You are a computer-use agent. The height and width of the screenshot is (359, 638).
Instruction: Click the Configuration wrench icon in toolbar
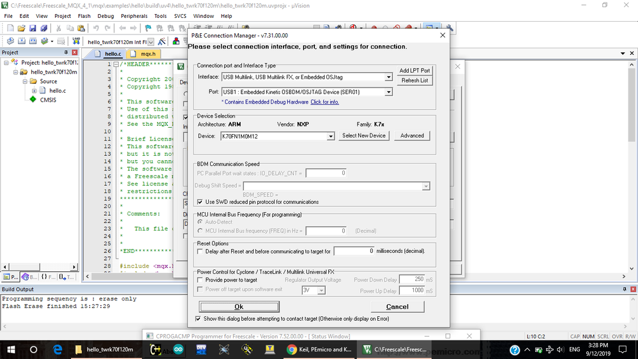450,28
